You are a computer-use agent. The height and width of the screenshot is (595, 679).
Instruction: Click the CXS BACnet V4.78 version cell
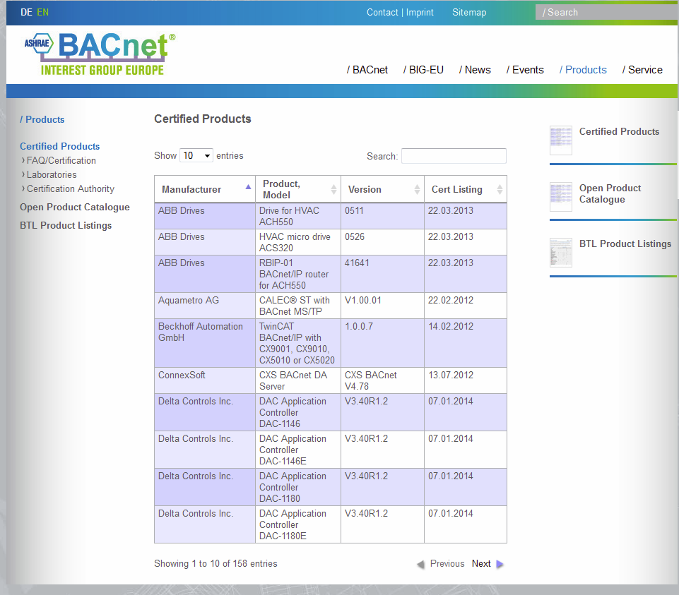(383, 380)
